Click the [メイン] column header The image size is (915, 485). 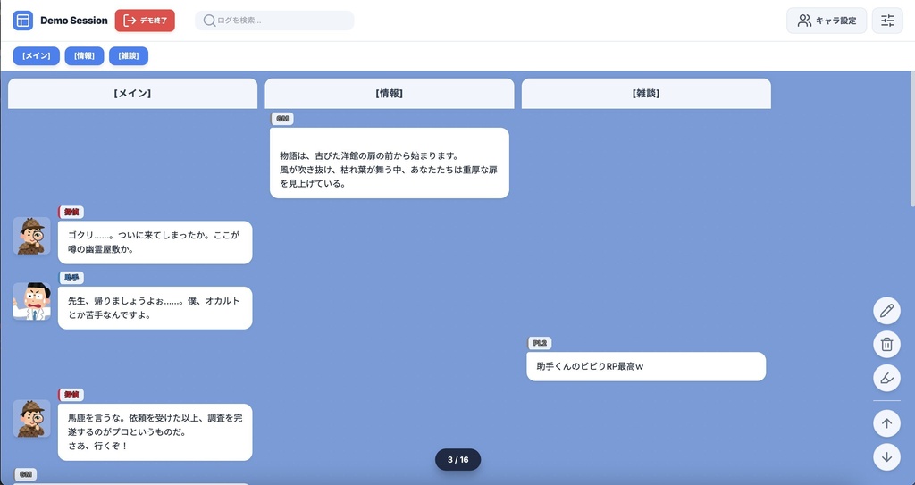tap(132, 94)
